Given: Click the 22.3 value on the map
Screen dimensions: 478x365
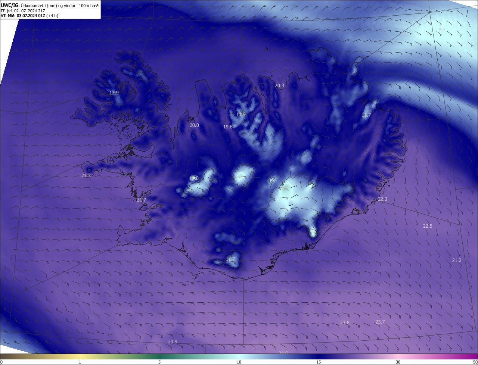Looking at the screenshot, I should point(382,199).
